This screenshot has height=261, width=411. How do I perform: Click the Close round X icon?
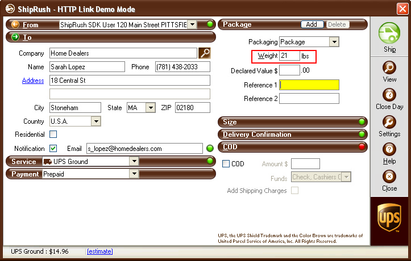click(x=389, y=176)
